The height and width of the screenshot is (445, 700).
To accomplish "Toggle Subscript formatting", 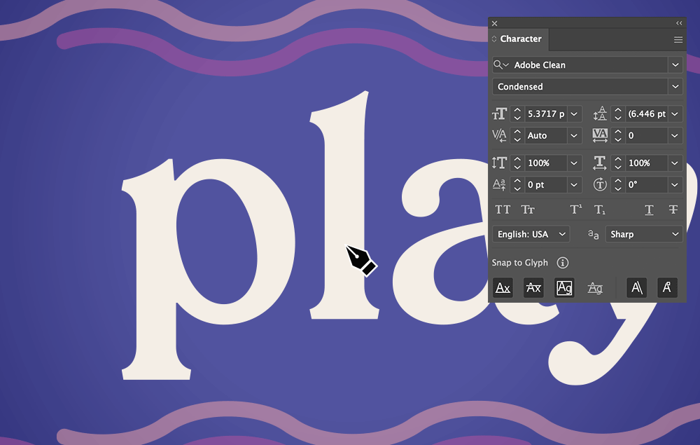I will tap(600, 210).
